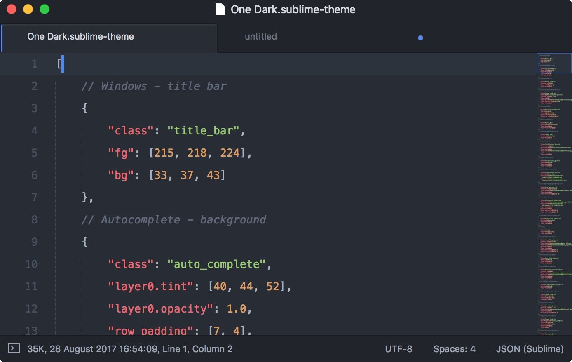Screen dimensions: 572x362
Task: Click the Line 1, Column 2 status text
Action: click(197, 349)
